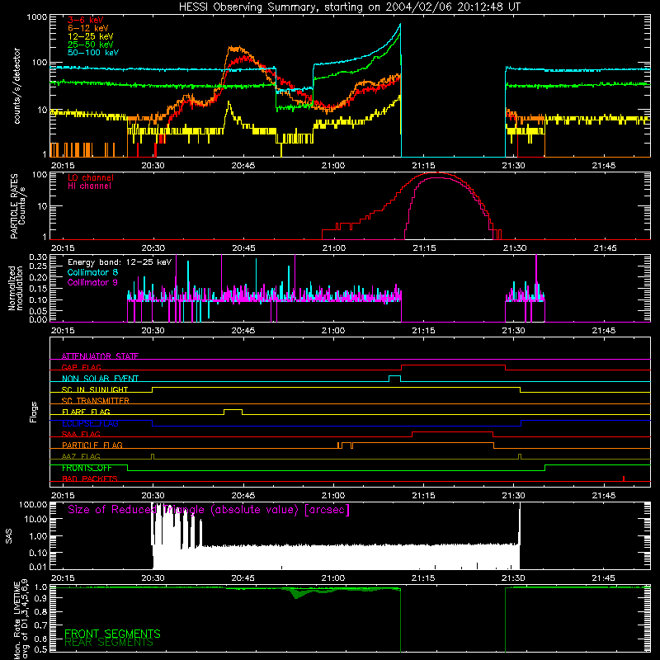Select the 50-100 keV legend entry
This screenshot has height=660, width=660.
93,53
